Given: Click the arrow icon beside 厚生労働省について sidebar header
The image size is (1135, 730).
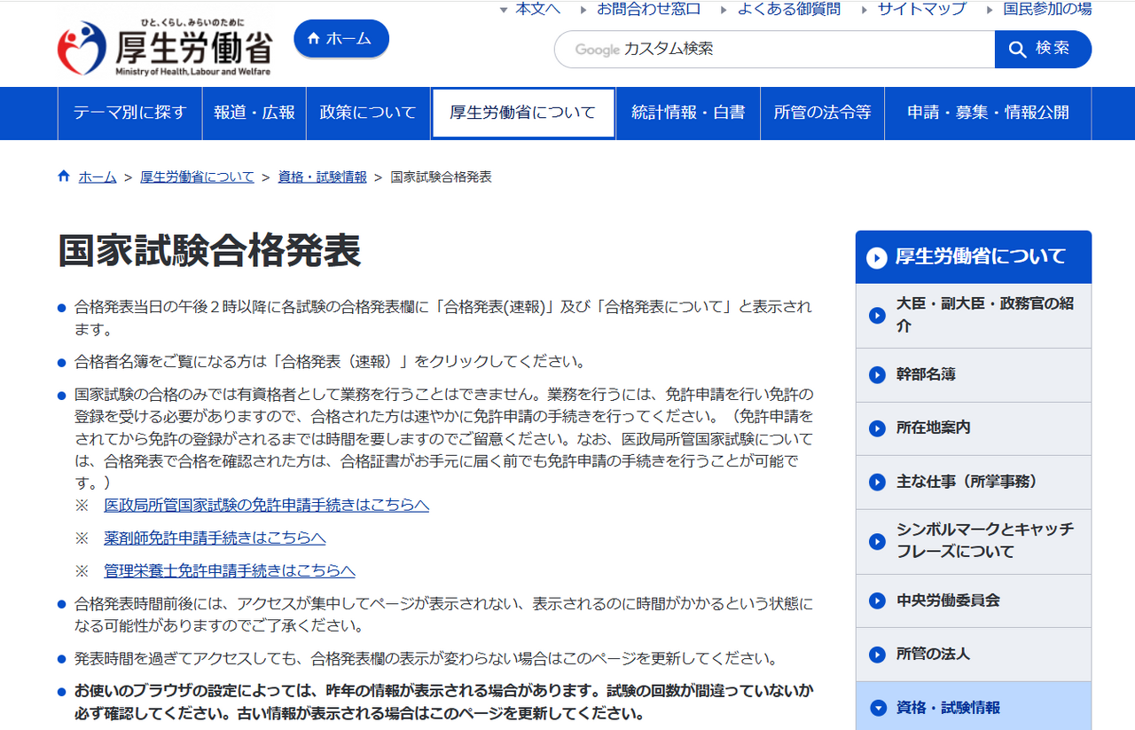Looking at the screenshot, I should coord(876,256).
